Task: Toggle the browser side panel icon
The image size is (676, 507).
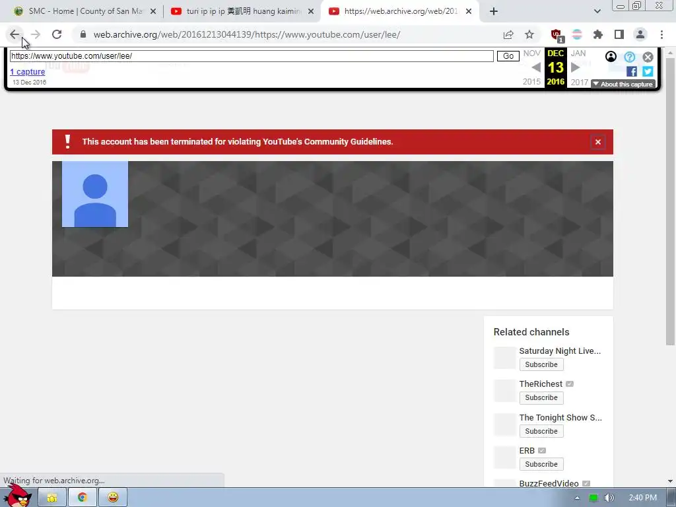Action: [619, 34]
